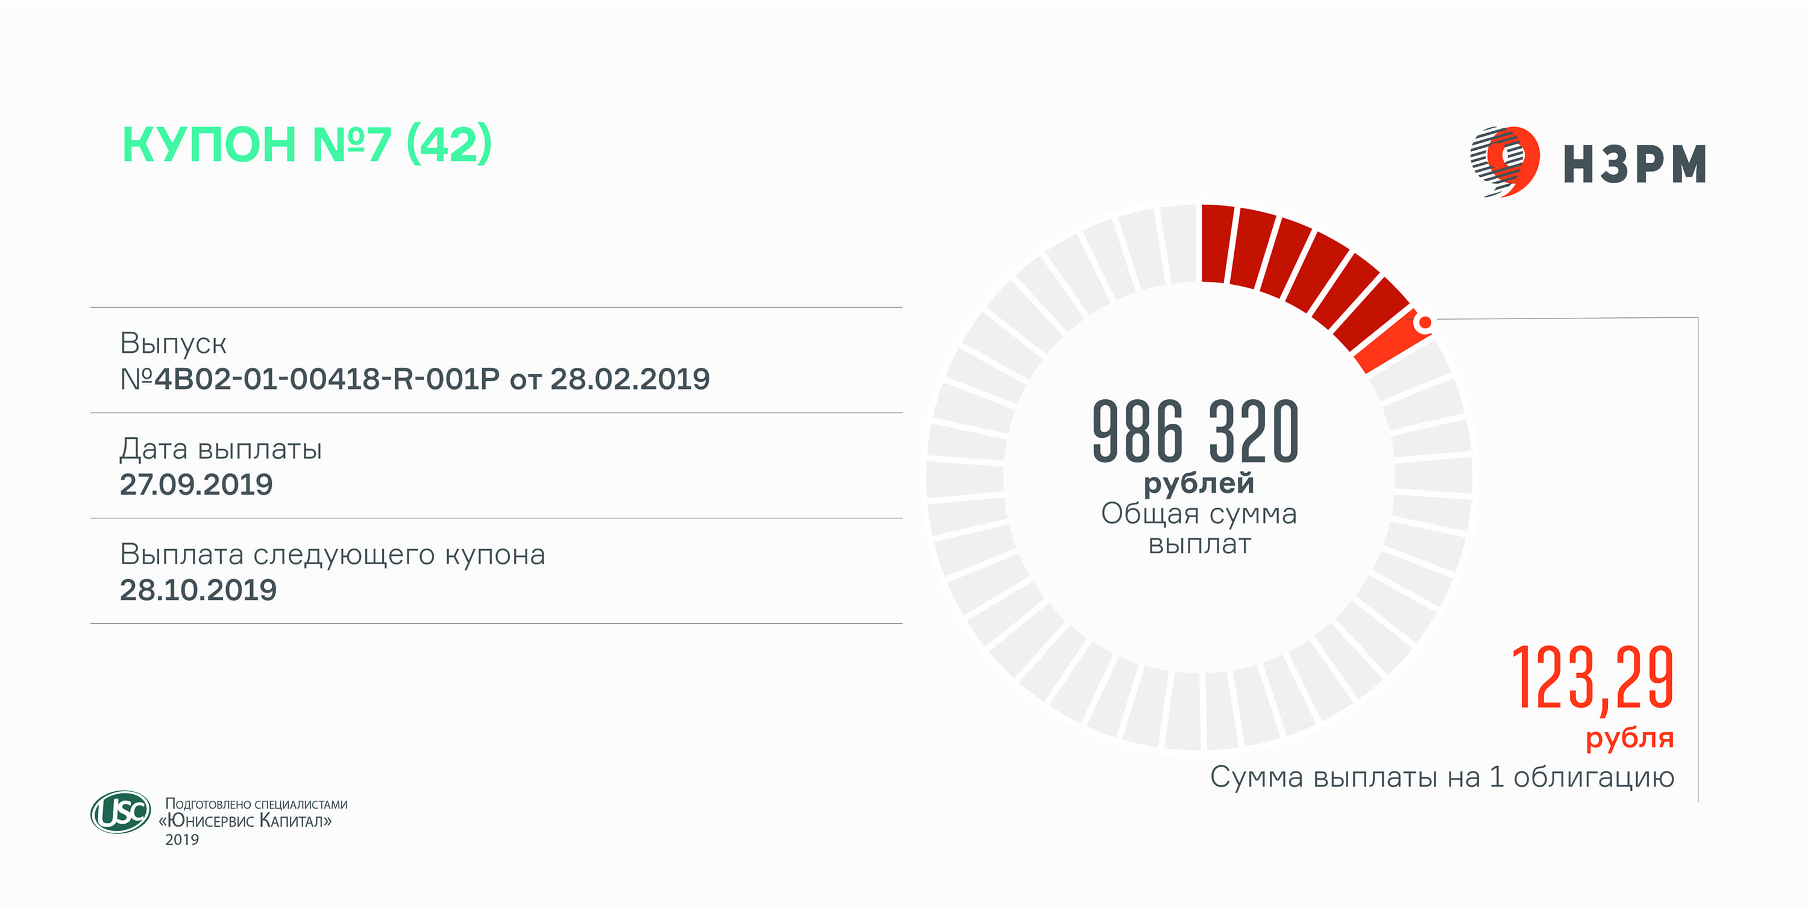Click the 986 320 total amount figure
Viewport: 1808px width, 911px height.
(1195, 432)
